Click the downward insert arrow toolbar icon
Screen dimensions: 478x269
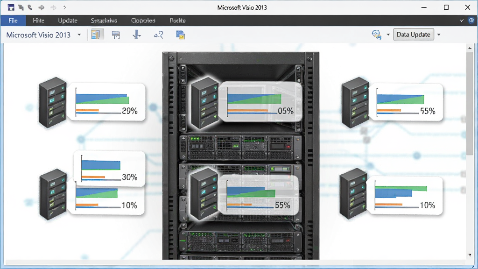pos(137,35)
